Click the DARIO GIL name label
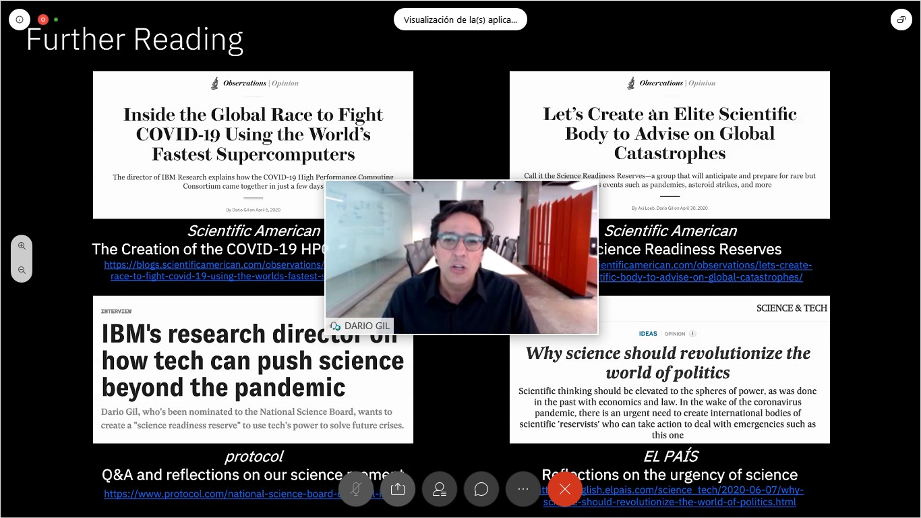 click(361, 326)
